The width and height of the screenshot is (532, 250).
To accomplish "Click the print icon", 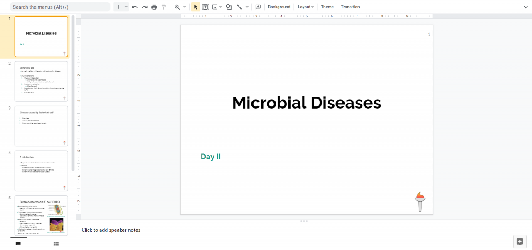I will (x=154, y=7).
